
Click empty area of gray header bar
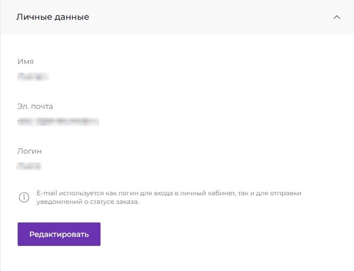coord(214,17)
